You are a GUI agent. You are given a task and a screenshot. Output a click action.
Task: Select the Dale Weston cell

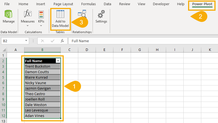pos(42,105)
